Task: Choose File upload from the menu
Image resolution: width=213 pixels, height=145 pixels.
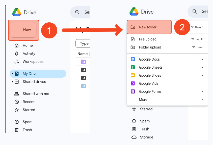Action: 167,39
